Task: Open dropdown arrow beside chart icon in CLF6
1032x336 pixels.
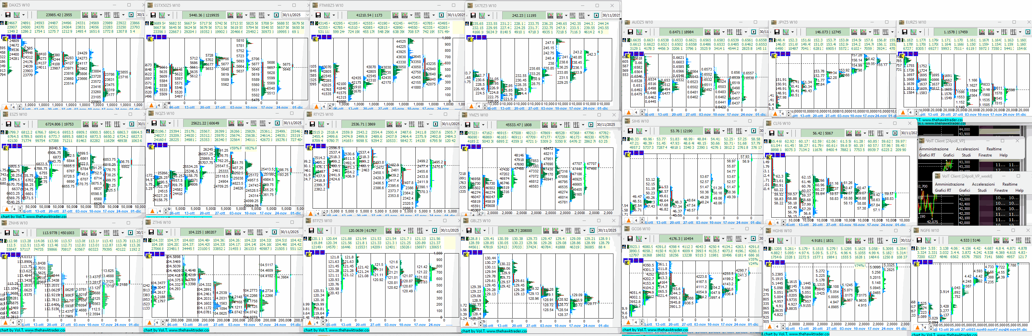Action: click(x=788, y=133)
